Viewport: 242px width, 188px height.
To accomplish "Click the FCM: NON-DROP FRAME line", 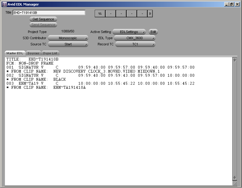I will point(30,63).
